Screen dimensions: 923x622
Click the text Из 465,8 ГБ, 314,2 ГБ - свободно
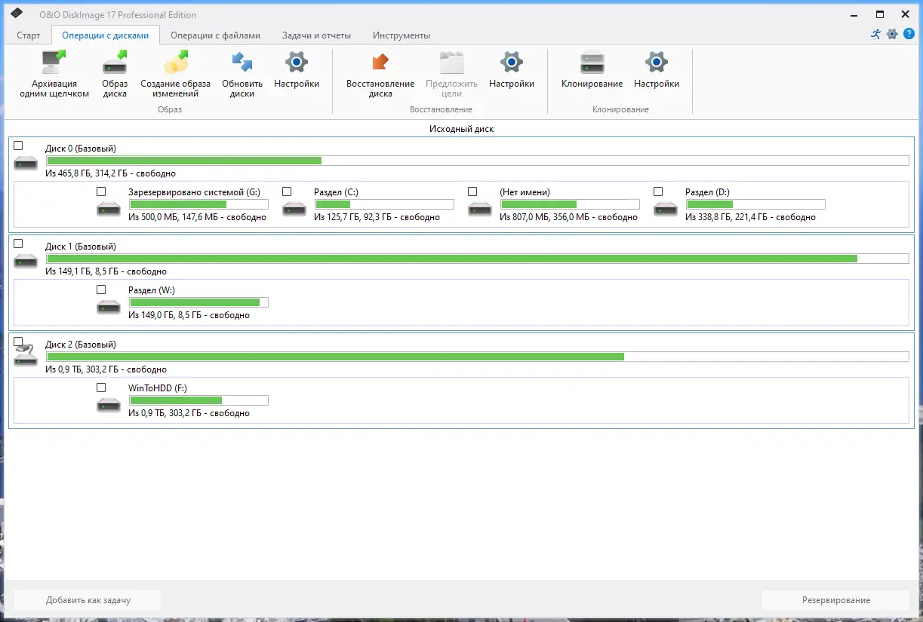[x=110, y=173]
